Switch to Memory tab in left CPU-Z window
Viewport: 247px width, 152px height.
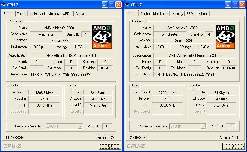pos(54,14)
